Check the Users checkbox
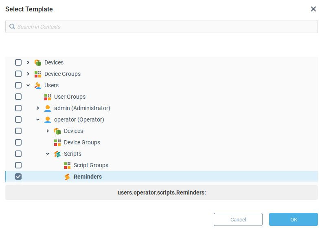 [x=18, y=85]
